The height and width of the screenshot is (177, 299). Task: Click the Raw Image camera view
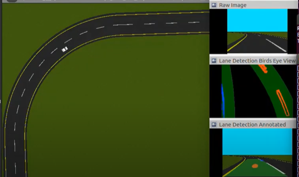(257, 31)
